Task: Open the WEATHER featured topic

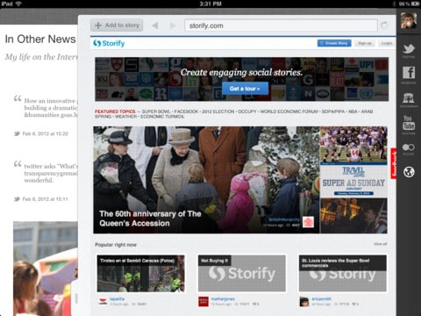Action: click(x=125, y=117)
